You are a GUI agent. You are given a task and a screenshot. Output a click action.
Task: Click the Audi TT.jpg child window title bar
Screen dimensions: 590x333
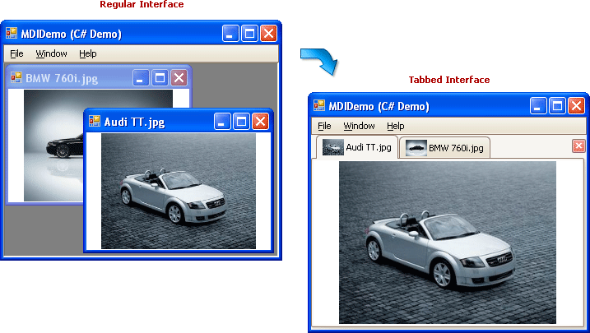tap(179, 122)
